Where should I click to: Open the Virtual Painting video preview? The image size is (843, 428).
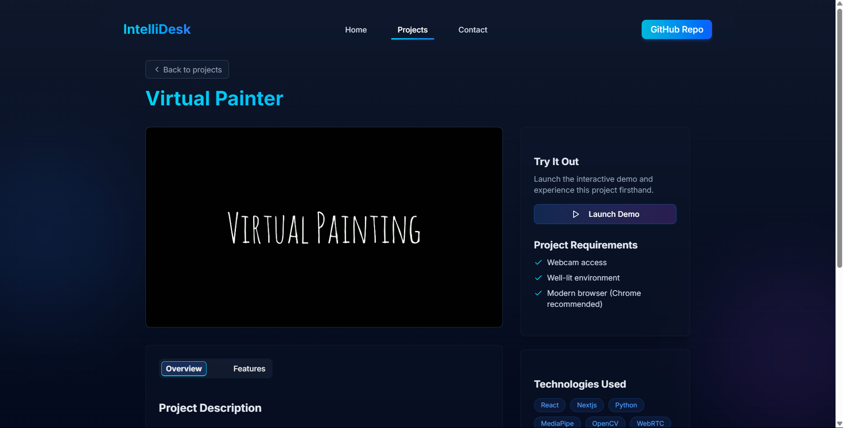324,227
